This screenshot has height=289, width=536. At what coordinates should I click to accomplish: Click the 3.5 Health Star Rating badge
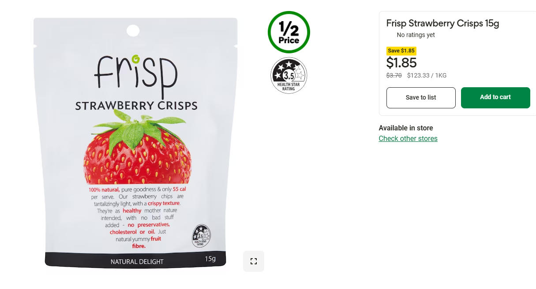click(289, 75)
